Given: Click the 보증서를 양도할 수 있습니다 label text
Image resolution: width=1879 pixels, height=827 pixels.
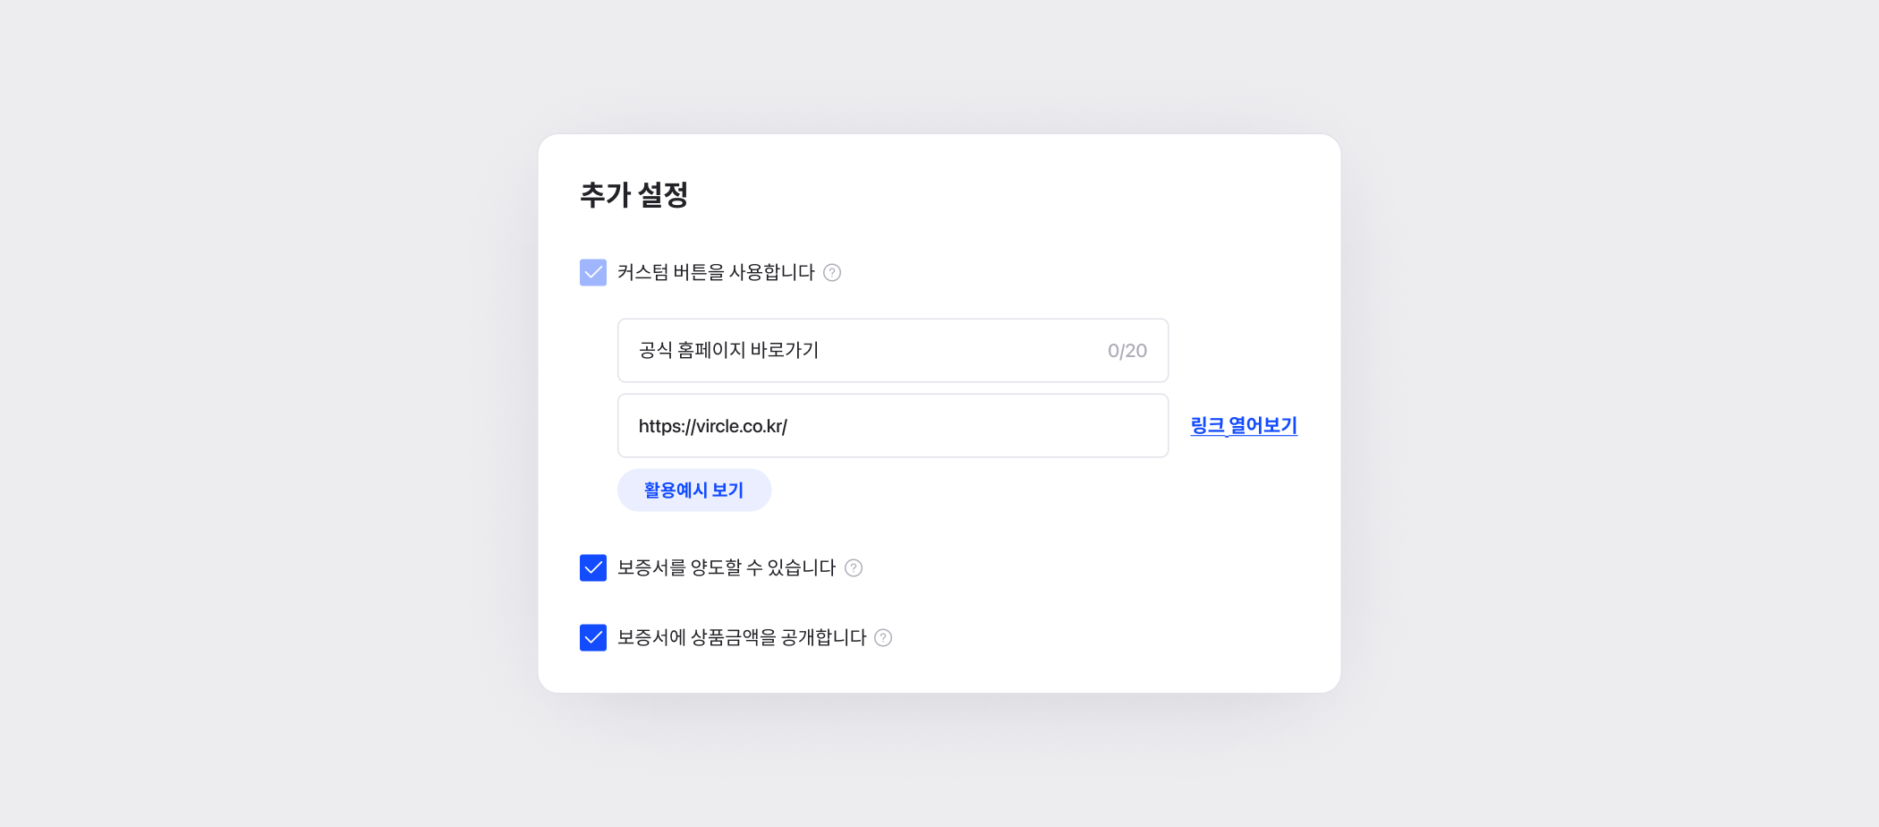Looking at the screenshot, I should (727, 567).
